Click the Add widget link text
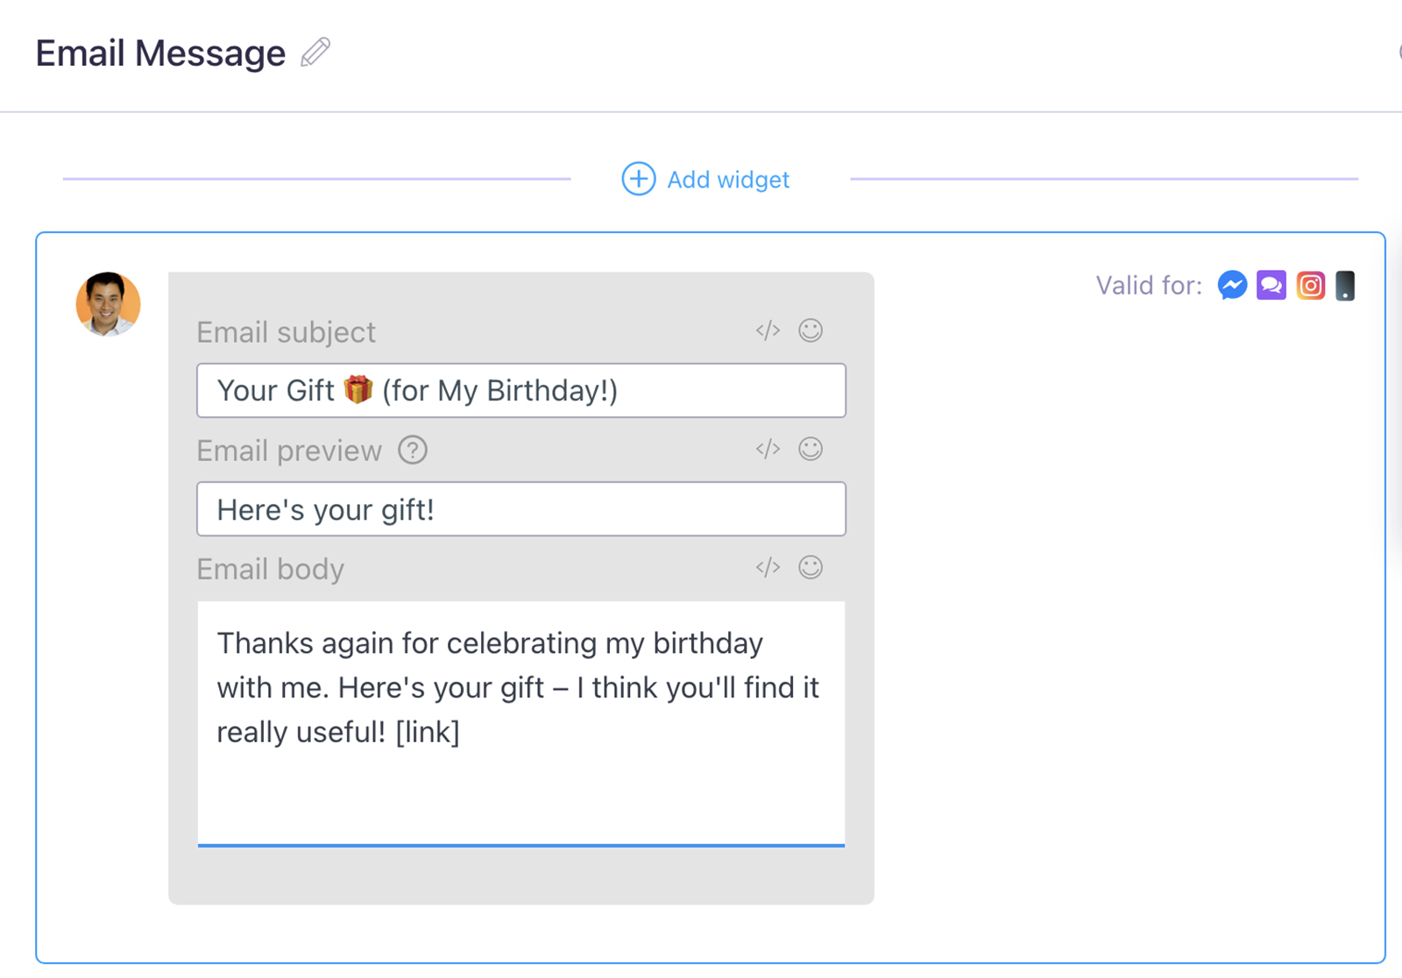 click(727, 180)
